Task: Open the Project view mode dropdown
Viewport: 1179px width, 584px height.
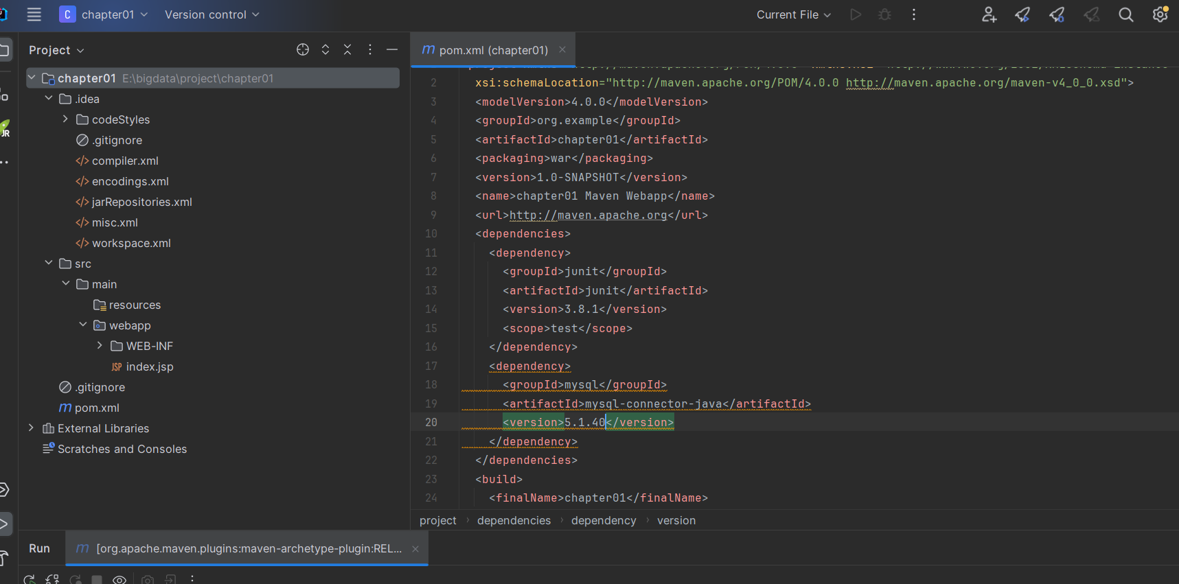Action: (x=56, y=50)
